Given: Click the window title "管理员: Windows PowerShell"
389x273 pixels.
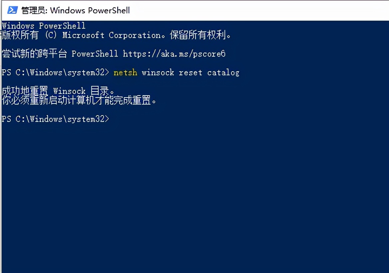Looking at the screenshot, I should (76, 10).
